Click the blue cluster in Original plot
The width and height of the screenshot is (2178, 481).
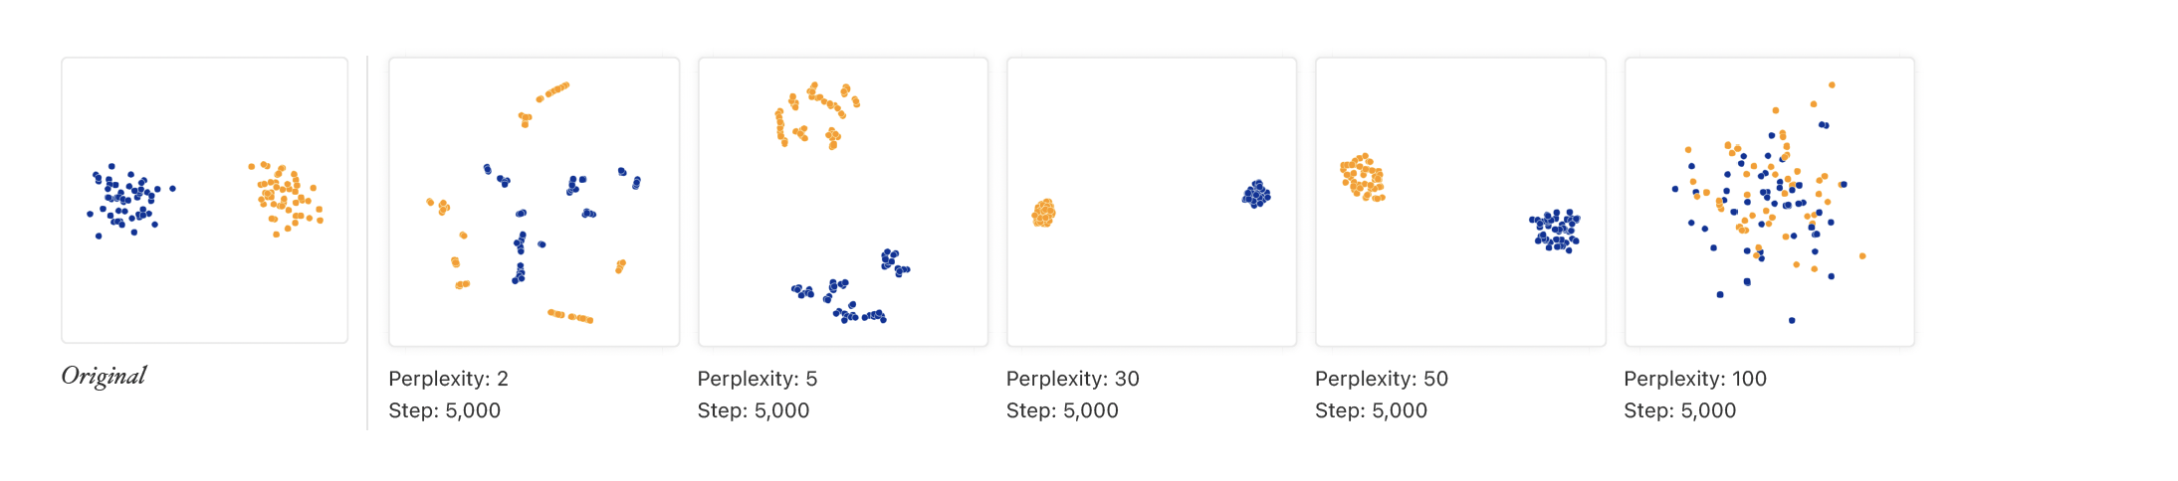[129, 201]
